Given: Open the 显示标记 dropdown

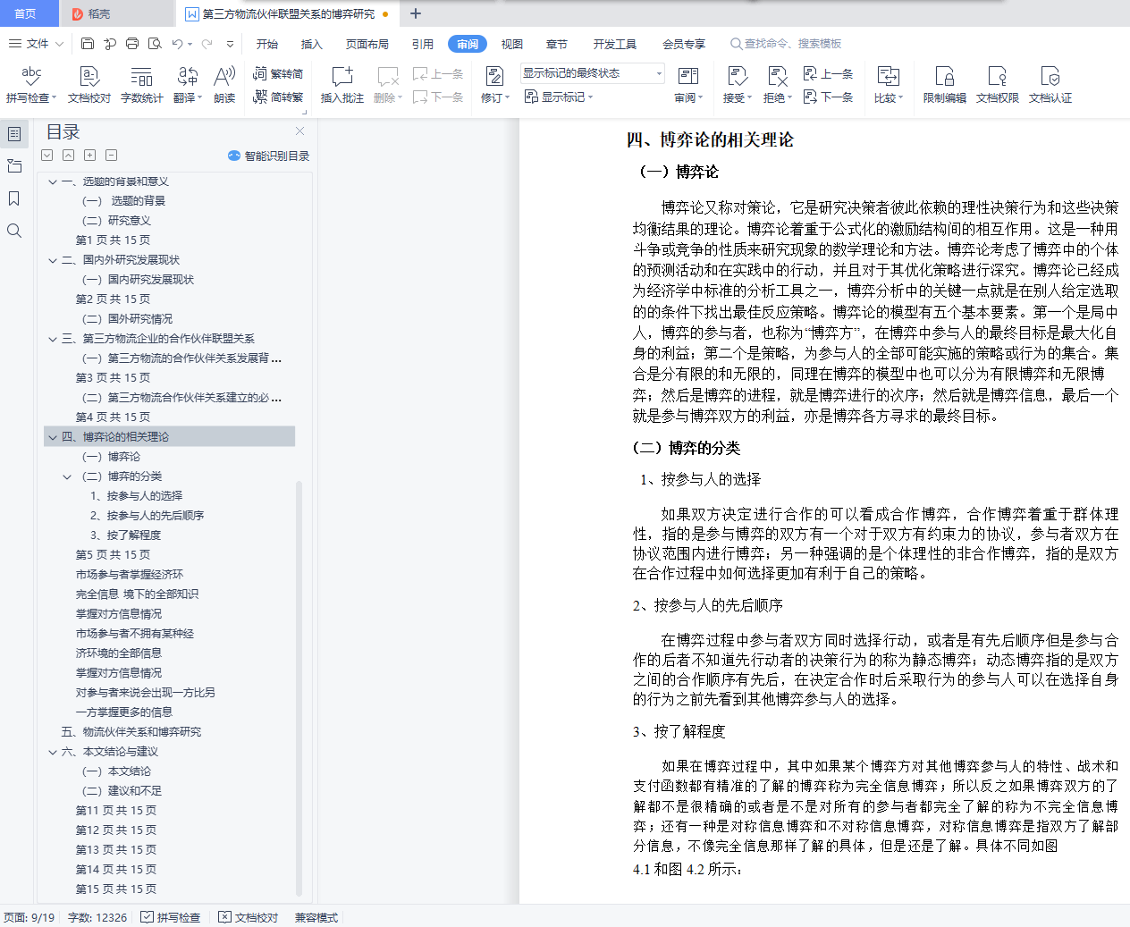Looking at the screenshot, I should (x=559, y=97).
